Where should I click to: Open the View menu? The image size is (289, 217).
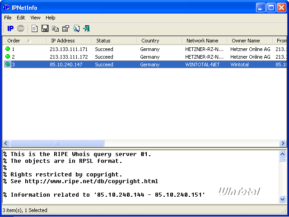coord(35,18)
